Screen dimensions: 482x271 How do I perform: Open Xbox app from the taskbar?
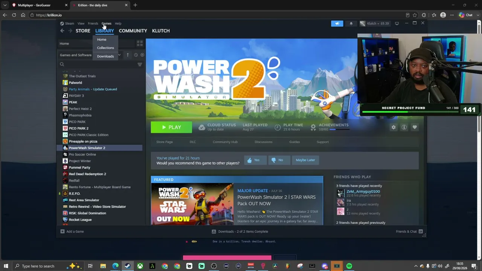pos(140,266)
